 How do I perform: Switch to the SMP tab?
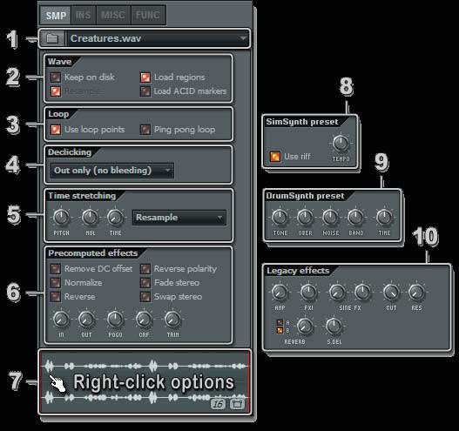pos(56,15)
